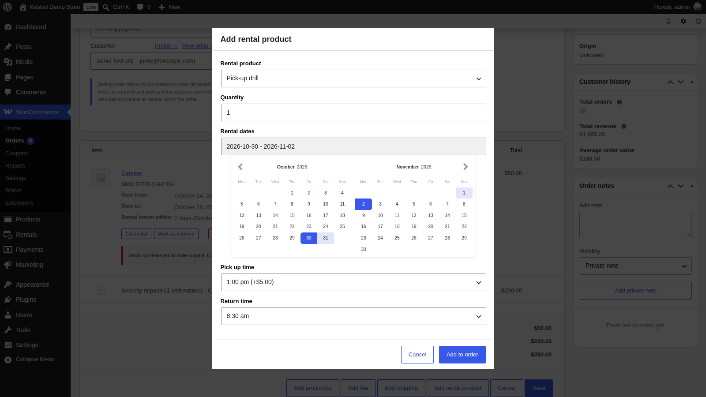
Task: Click the WordPress logo icon
Action: coord(8,7)
